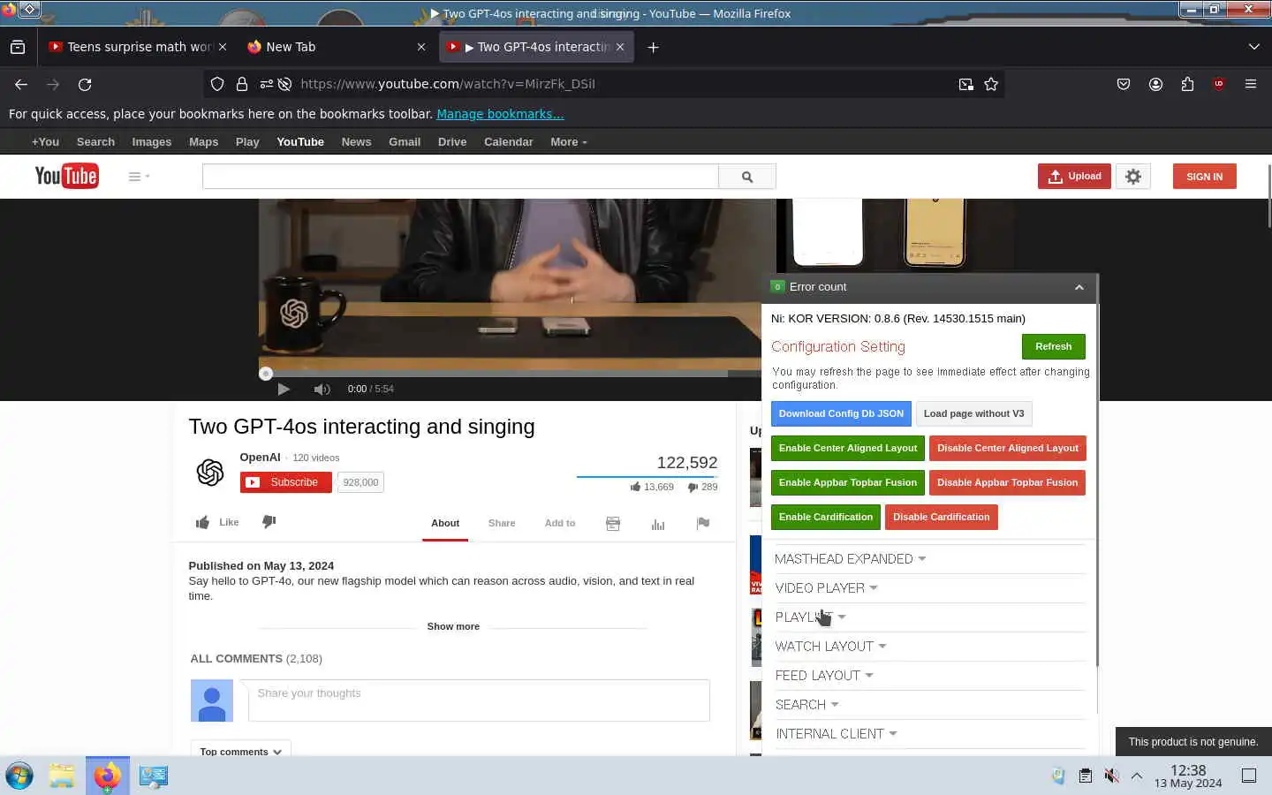1272x795 pixels.
Task: Click the video progress scrubber
Action: [x=266, y=374]
